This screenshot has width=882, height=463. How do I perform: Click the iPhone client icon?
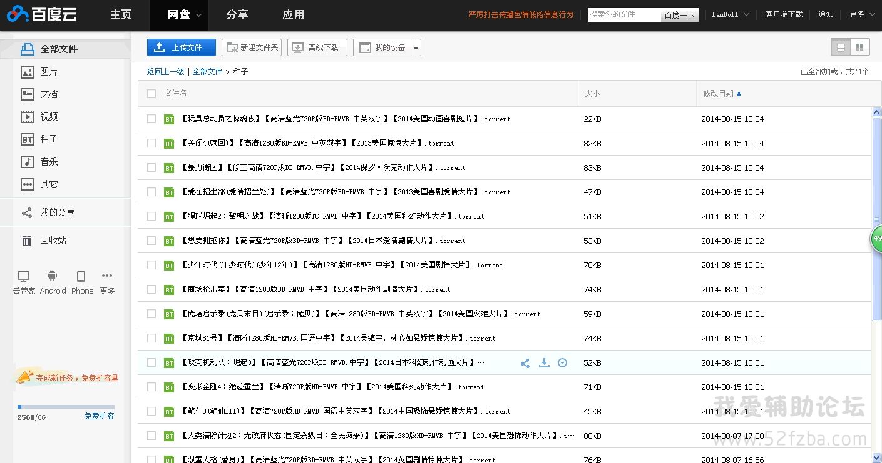pos(81,276)
